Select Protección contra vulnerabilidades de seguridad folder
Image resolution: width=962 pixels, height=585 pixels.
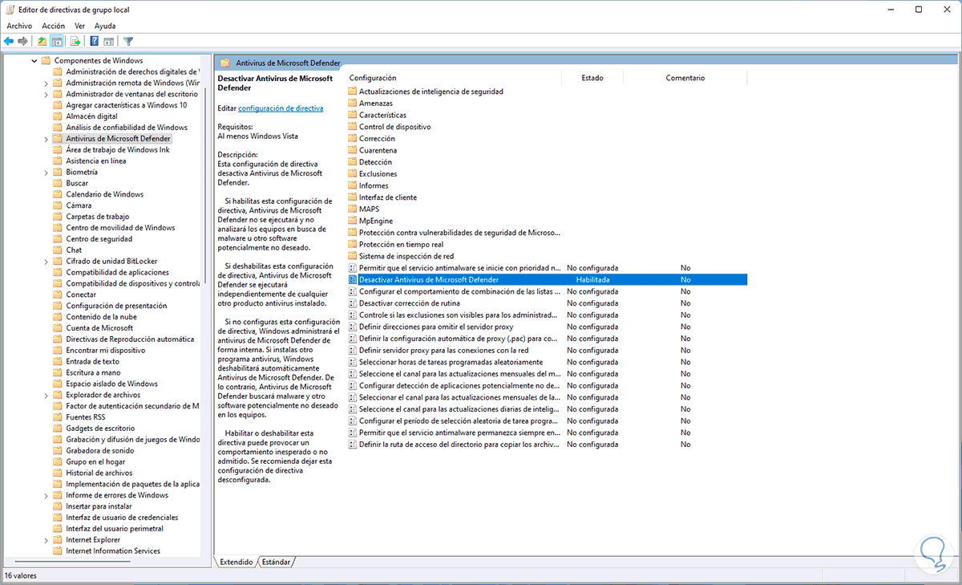[x=459, y=233]
